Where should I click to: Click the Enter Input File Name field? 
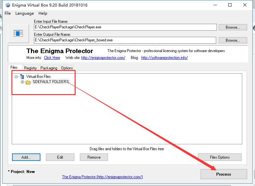(125, 27)
